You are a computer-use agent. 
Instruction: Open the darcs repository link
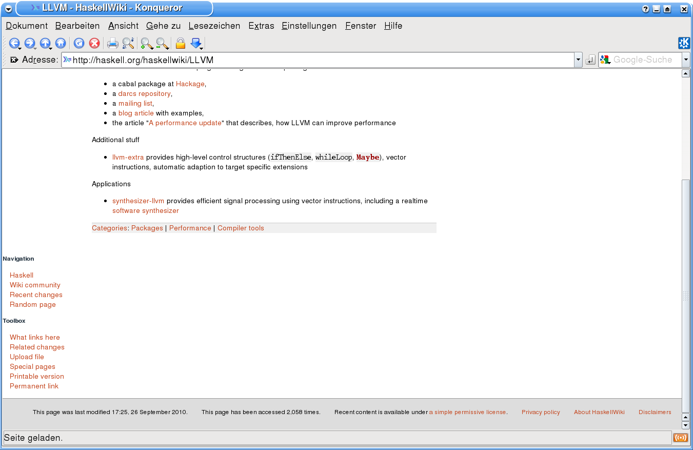[x=144, y=94]
